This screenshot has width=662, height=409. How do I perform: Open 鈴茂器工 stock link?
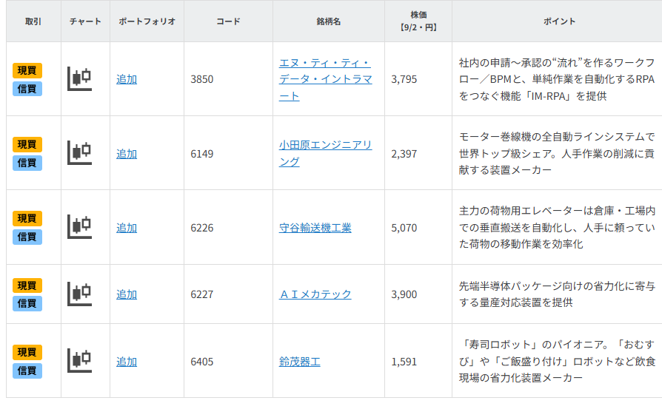coord(300,362)
